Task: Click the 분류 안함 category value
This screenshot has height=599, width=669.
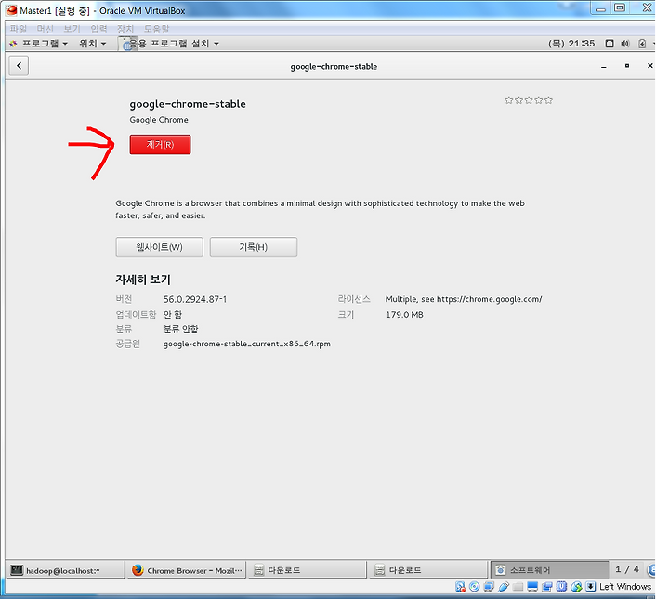Action: pyautogui.click(x=181, y=329)
